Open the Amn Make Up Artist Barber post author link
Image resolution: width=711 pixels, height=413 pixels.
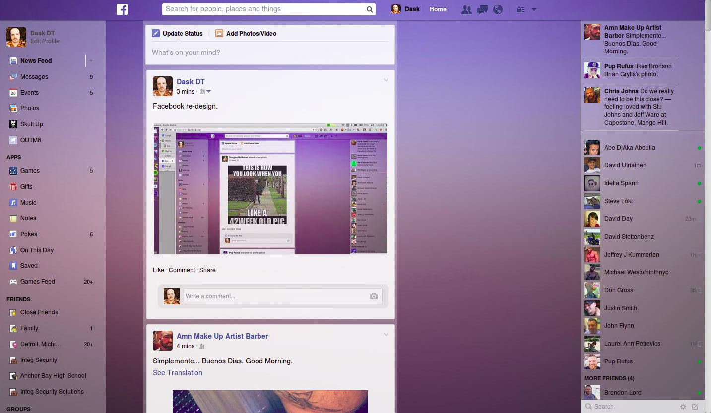click(222, 336)
